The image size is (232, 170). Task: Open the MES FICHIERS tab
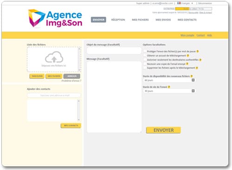pos(140,20)
